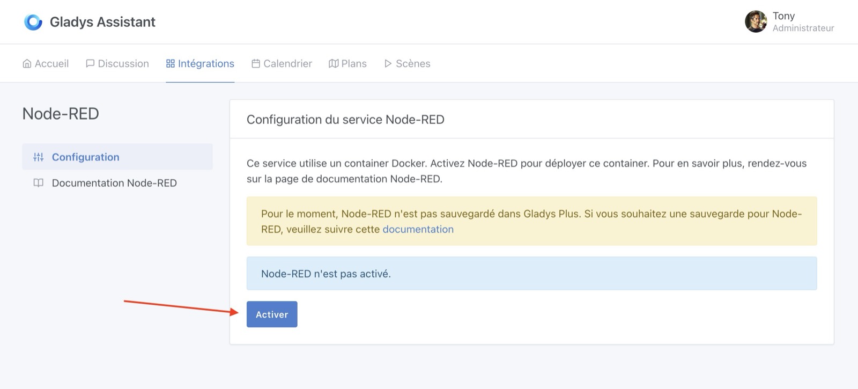Click the sliders icon next to Configuration
The height and width of the screenshot is (389, 858).
coord(38,157)
